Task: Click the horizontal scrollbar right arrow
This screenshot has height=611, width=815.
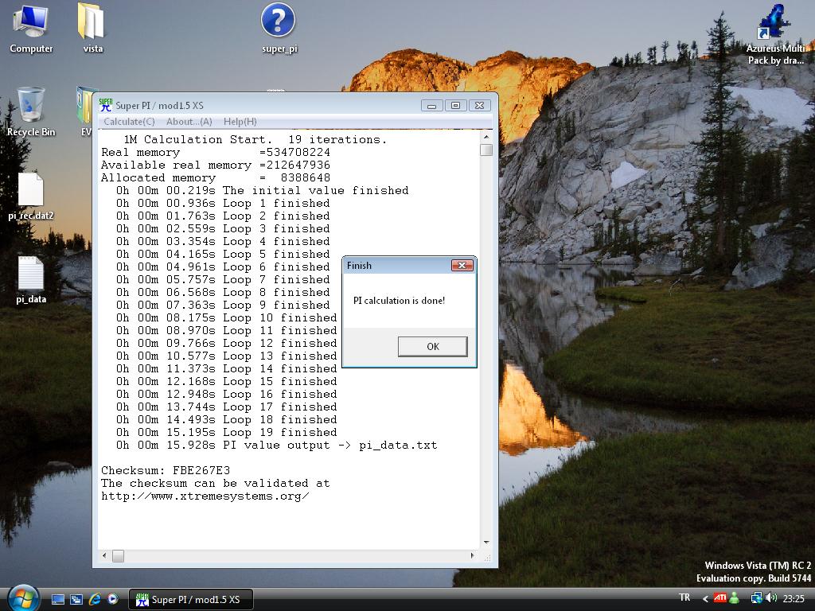Action: tap(473, 555)
